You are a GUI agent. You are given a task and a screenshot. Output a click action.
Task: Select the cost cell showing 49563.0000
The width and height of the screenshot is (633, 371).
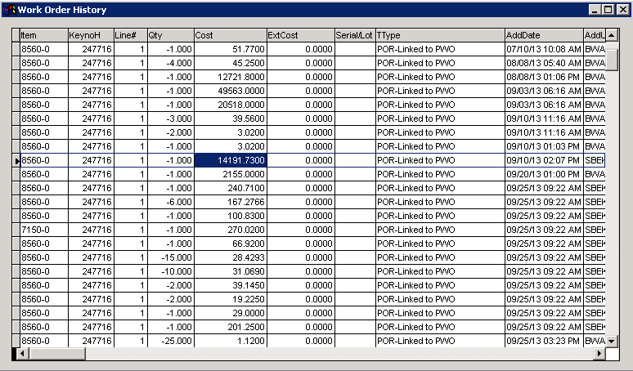(x=230, y=92)
